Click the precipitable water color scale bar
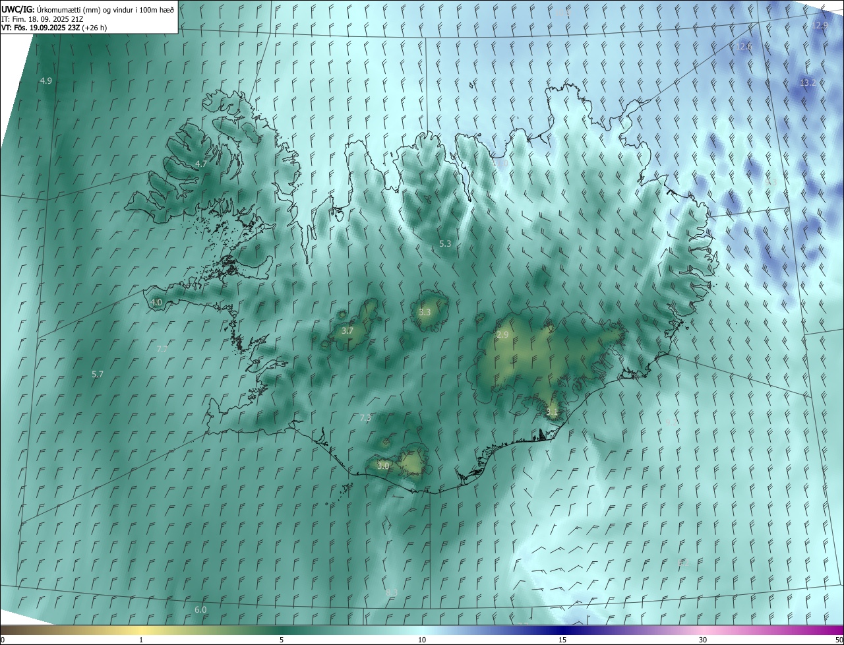The width and height of the screenshot is (844, 645). pyautogui.click(x=422, y=630)
